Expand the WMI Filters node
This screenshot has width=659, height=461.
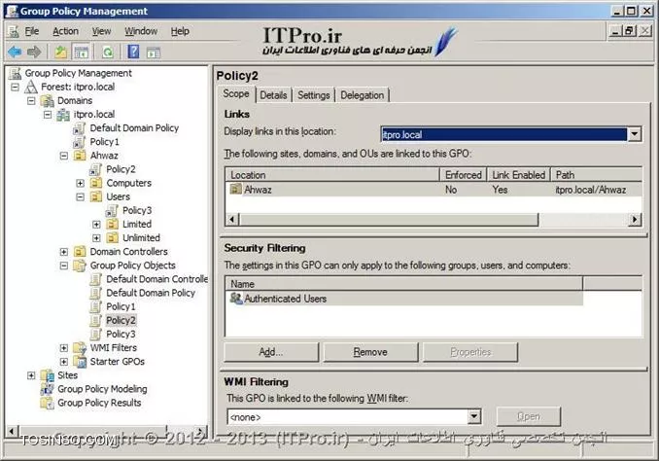64,348
